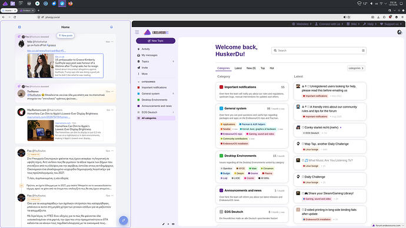The image size is (406, 228).
Task: Expand Topics submenu arrow in sidebar
Action: coord(173,62)
